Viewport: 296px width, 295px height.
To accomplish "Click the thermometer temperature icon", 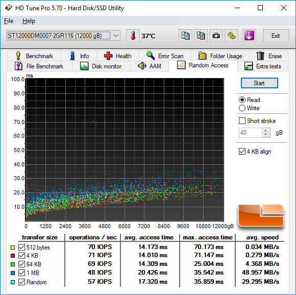I will (x=133, y=36).
